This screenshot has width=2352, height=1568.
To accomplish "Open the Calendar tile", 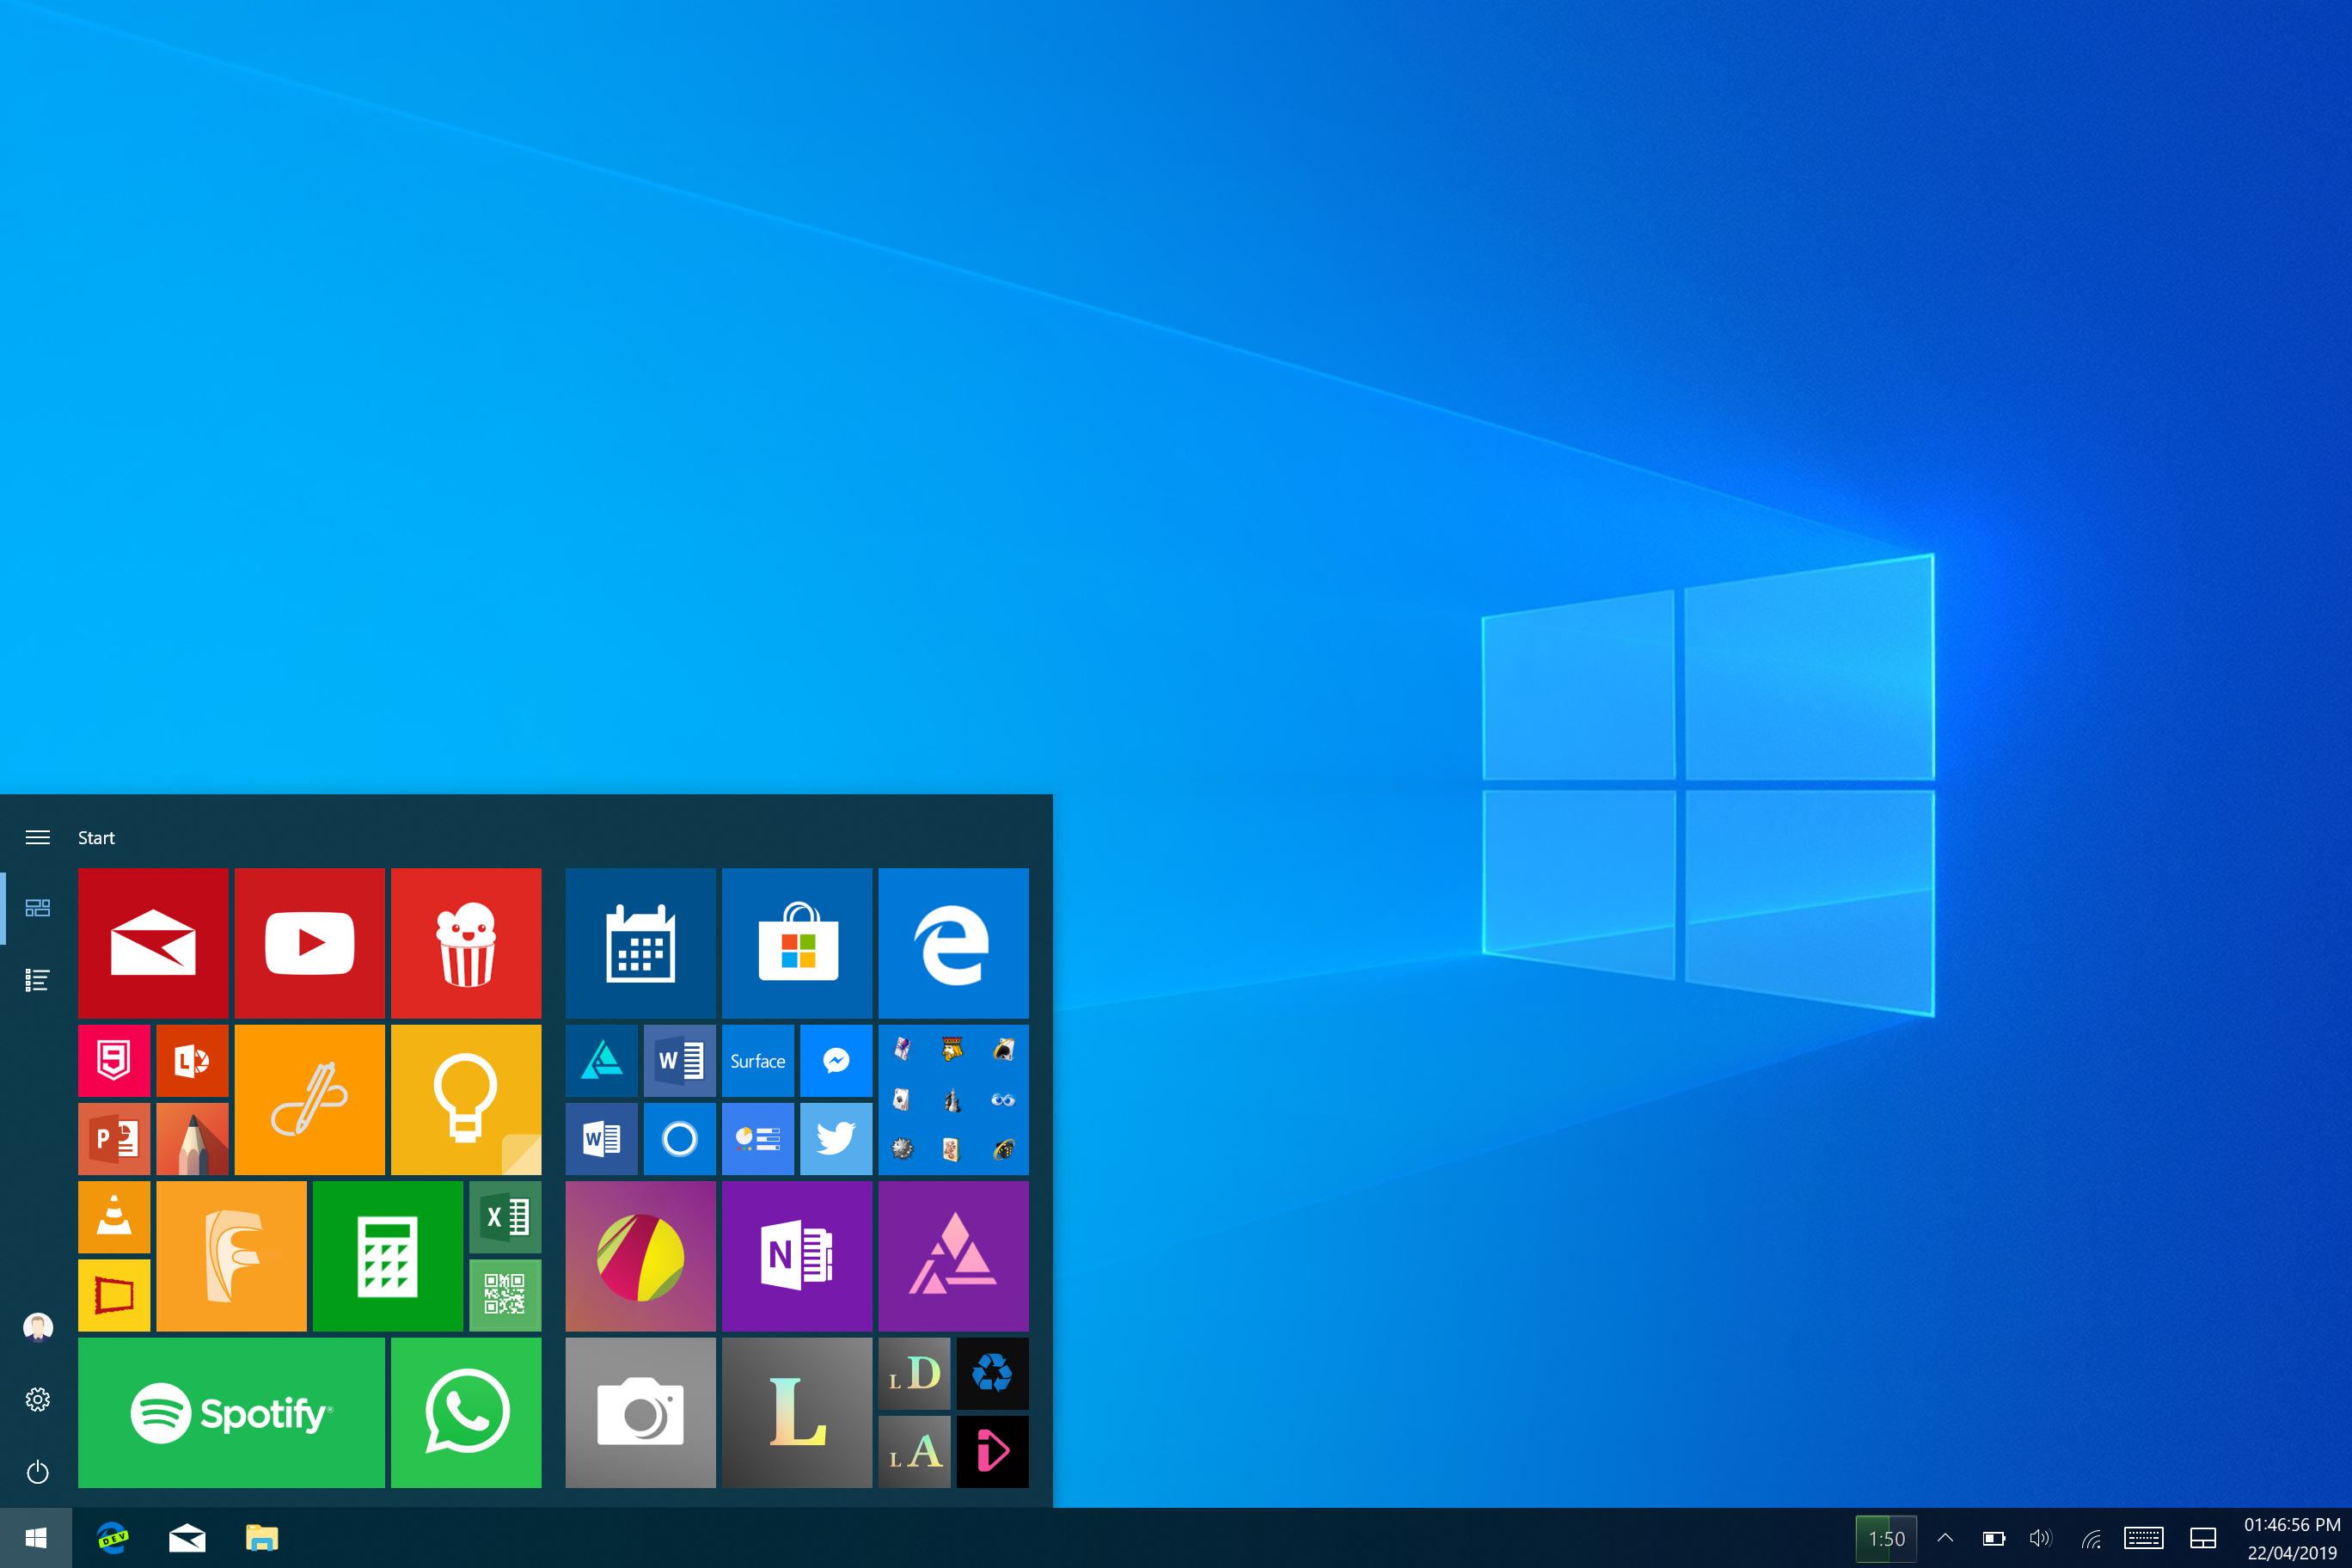I will coord(640,942).
